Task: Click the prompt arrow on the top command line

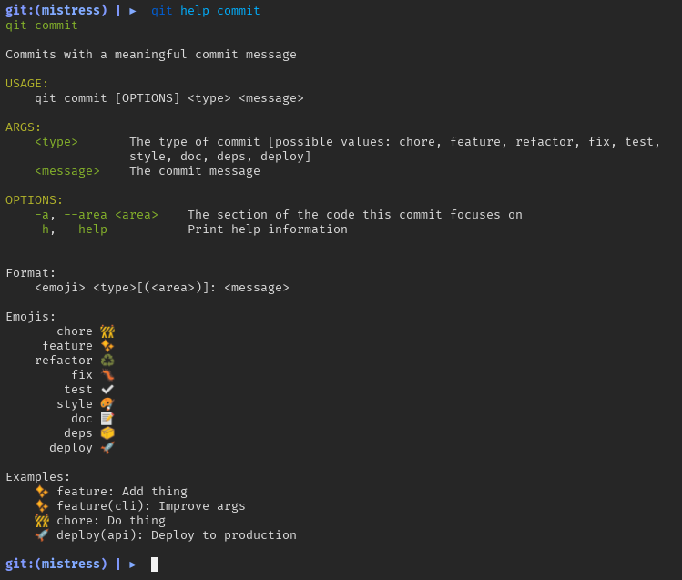Action: tap(133, 11)
